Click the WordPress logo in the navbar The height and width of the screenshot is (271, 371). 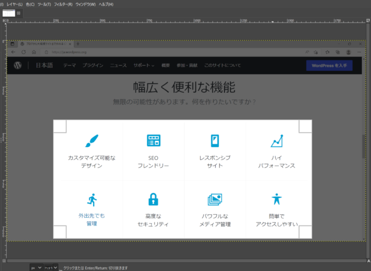pos(18,65)
